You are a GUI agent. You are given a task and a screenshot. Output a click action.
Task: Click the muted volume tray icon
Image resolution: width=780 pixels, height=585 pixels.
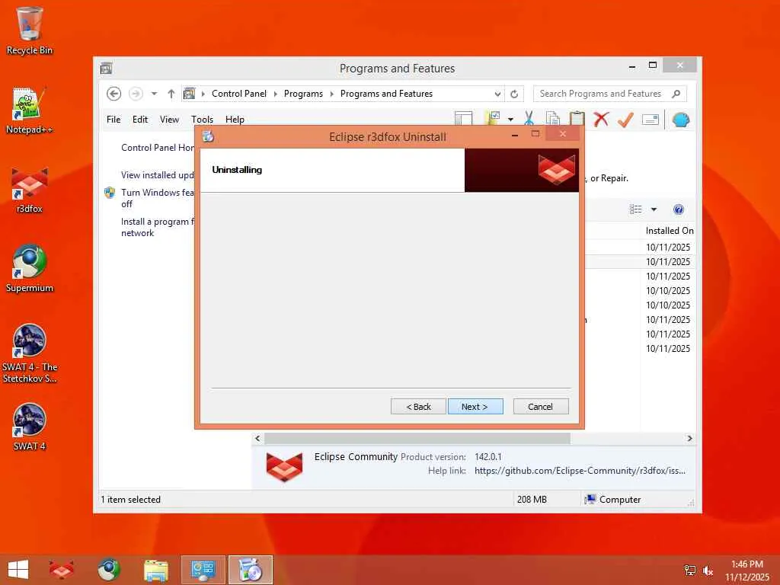pos(708,571)
